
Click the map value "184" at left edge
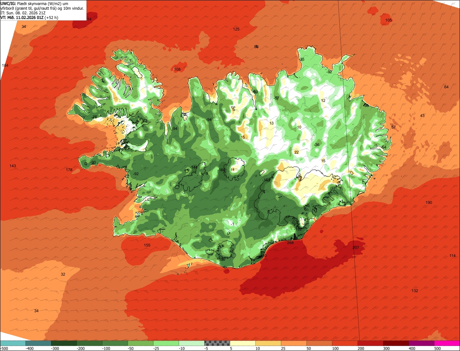tap(5, 66)
